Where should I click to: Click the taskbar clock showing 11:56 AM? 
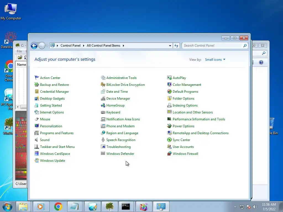[269, 207]
